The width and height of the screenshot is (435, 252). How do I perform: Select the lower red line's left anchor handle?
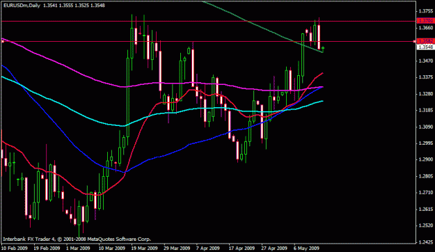(3, 41)
